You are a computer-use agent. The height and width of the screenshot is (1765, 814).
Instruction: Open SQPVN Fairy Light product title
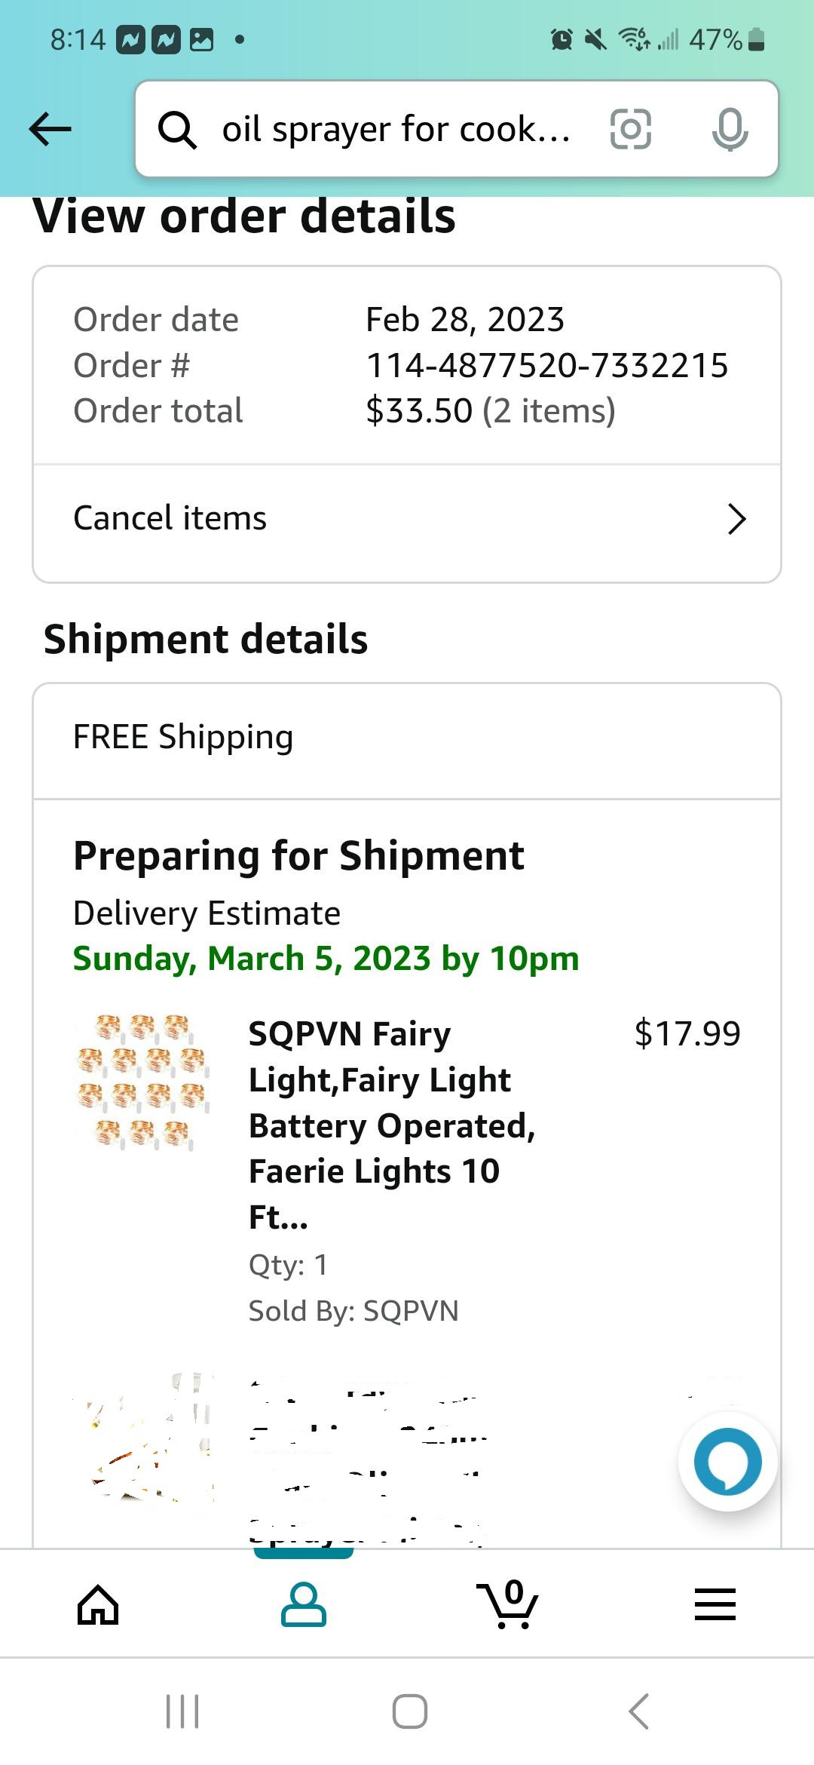[392, 1125]
